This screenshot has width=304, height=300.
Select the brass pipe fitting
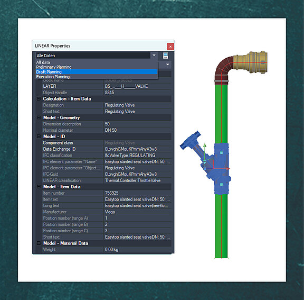point(250,62)
